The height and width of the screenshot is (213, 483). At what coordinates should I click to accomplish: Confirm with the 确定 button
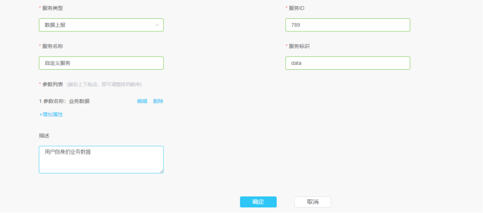click(x=258, y=202)
